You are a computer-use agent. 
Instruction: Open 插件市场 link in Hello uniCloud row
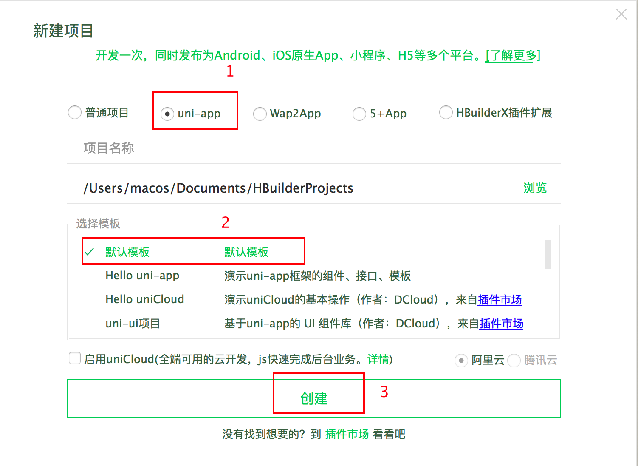[500, 300]
